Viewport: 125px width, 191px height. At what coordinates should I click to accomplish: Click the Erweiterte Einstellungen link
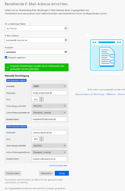(x=58, y=165)
